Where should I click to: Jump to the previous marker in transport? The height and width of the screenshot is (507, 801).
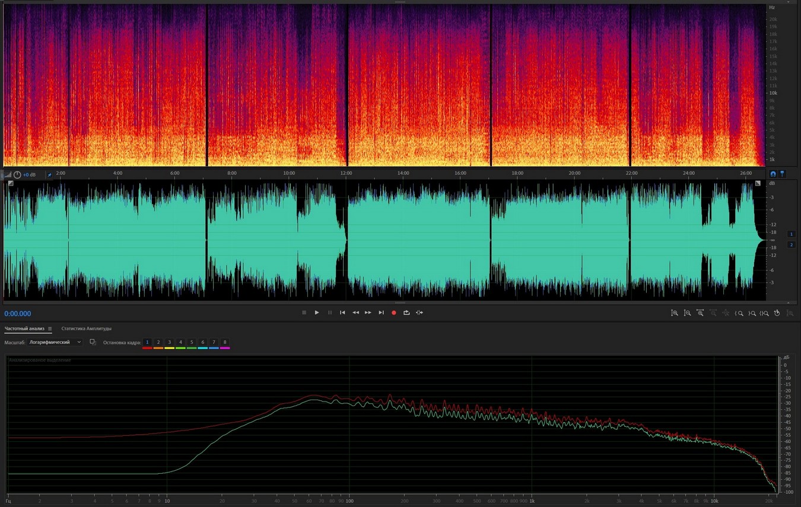342,313
